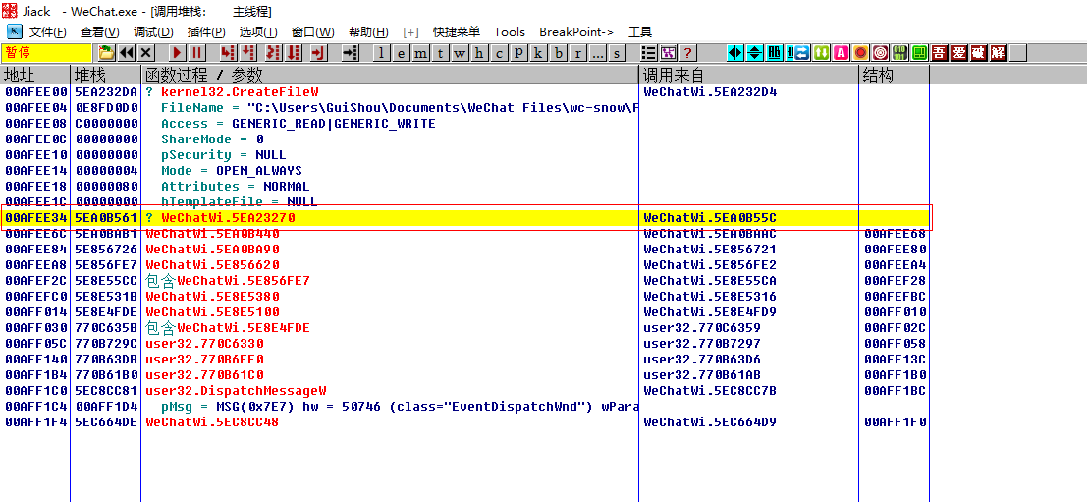The width and height of the screenshot is (1087, 502).
Task: Open the 快捷菜单 menu
Action: pyautogui.click(x=457, y=31)
